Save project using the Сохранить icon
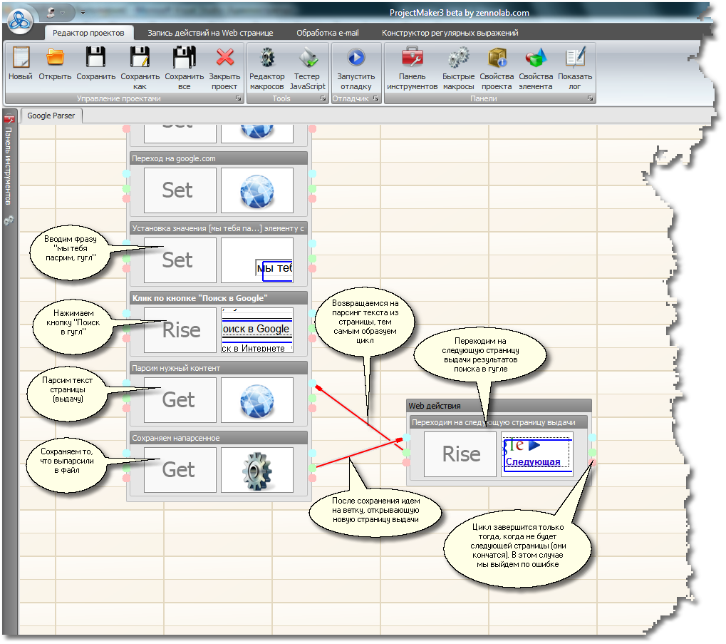Viewport: 726px width, 644px height. pos(95,58)
